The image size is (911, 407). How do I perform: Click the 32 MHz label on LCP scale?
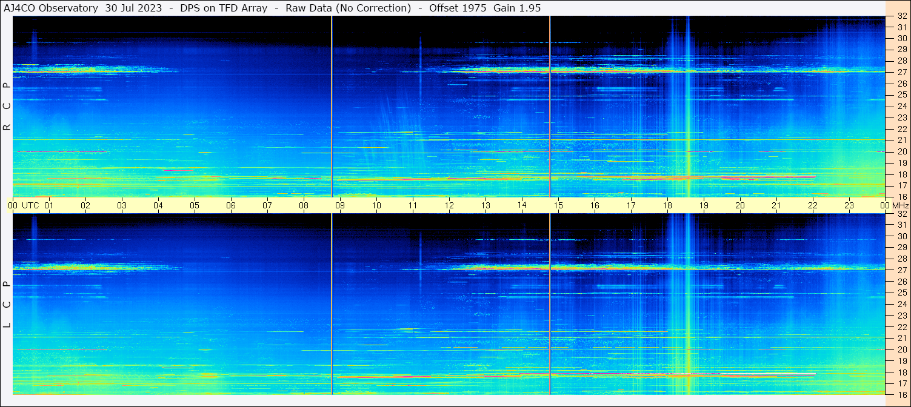[901, 214]
